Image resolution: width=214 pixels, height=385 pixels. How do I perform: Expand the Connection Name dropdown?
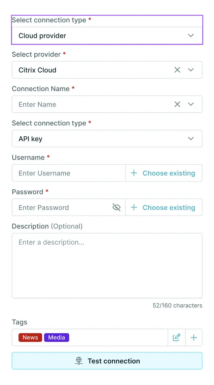pyautogui.click(x=191, y=104)
